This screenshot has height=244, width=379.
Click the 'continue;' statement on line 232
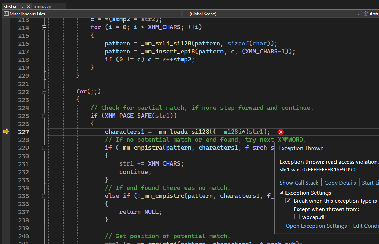tap(135, 172)
